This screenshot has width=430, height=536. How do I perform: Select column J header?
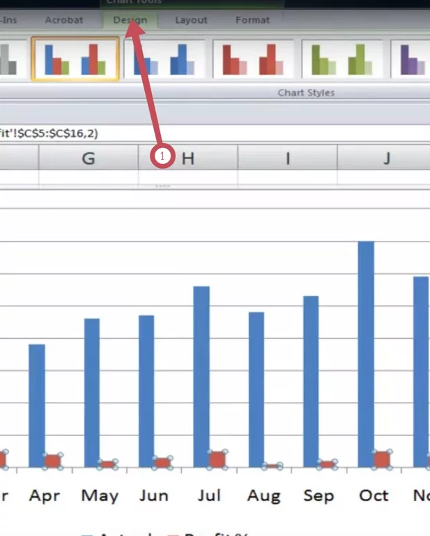tap(384, 158)
